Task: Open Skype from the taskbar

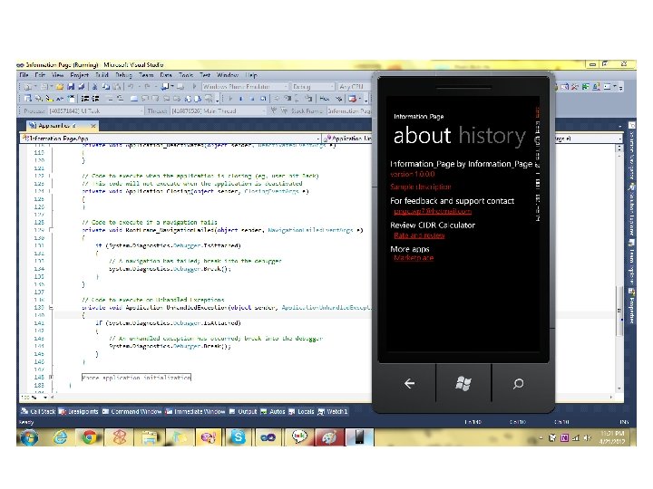Action: [238, 437]
